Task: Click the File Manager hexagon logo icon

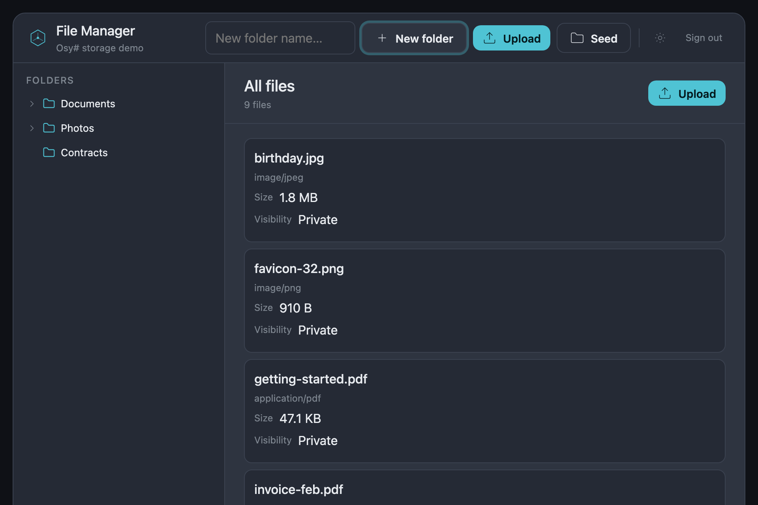Action: tap(38, 38)
